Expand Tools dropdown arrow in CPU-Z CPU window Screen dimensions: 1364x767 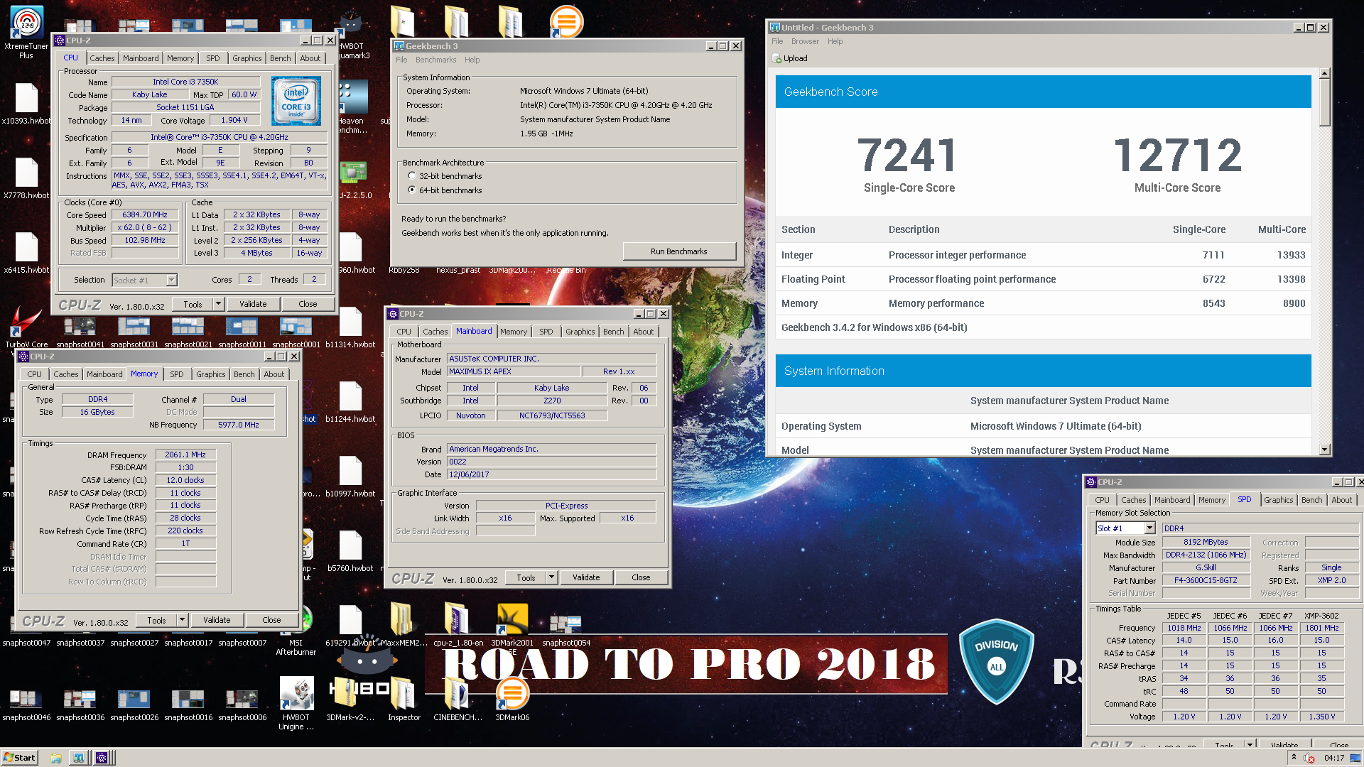click(x=219, y=304)
